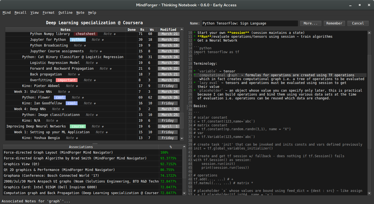Click the "cool" tag on Kino: Ian Goodfellow
Screen dimensions: 374x204
[71, 103]
